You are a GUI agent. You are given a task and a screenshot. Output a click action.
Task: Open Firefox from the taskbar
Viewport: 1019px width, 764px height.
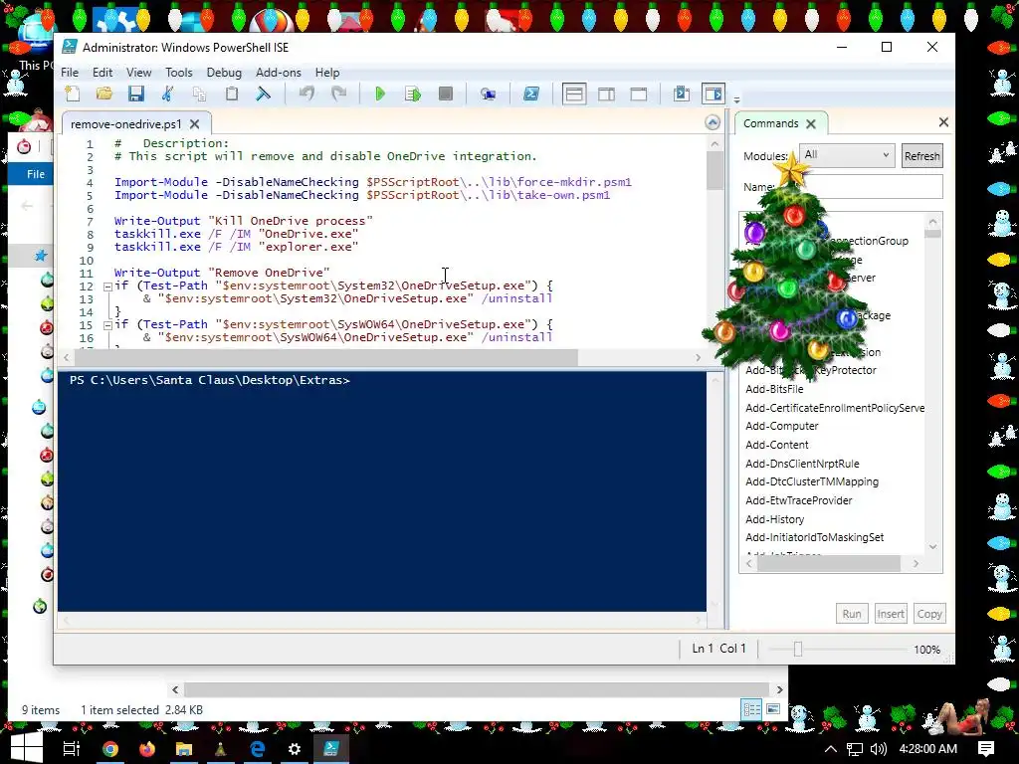pos(147,749)
